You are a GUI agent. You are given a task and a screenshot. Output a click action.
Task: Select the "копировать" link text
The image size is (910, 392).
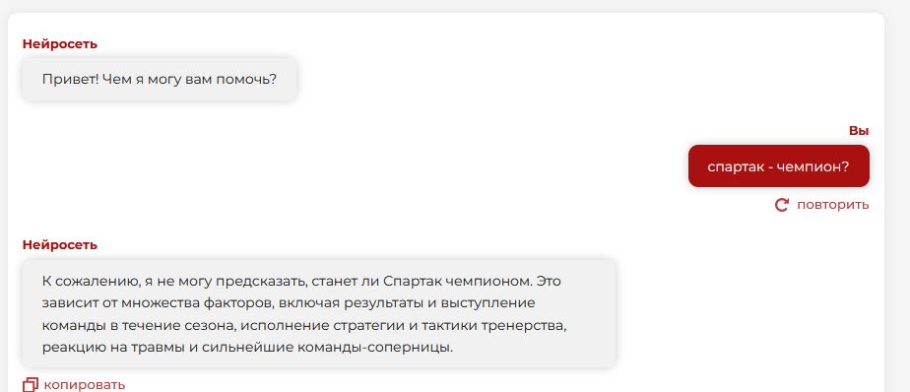click(84, 384)
